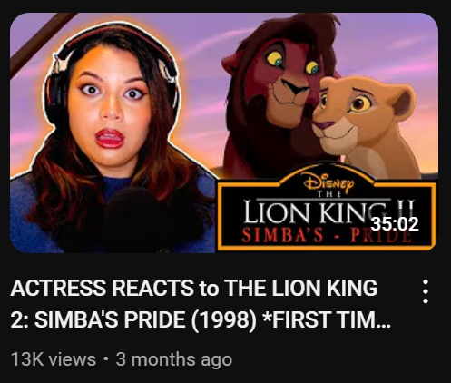
Task: Click the "3 months ago" upload date
Action: click(x=174, y=359)
